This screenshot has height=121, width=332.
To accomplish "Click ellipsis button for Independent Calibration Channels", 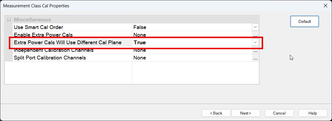I will 255,51.
